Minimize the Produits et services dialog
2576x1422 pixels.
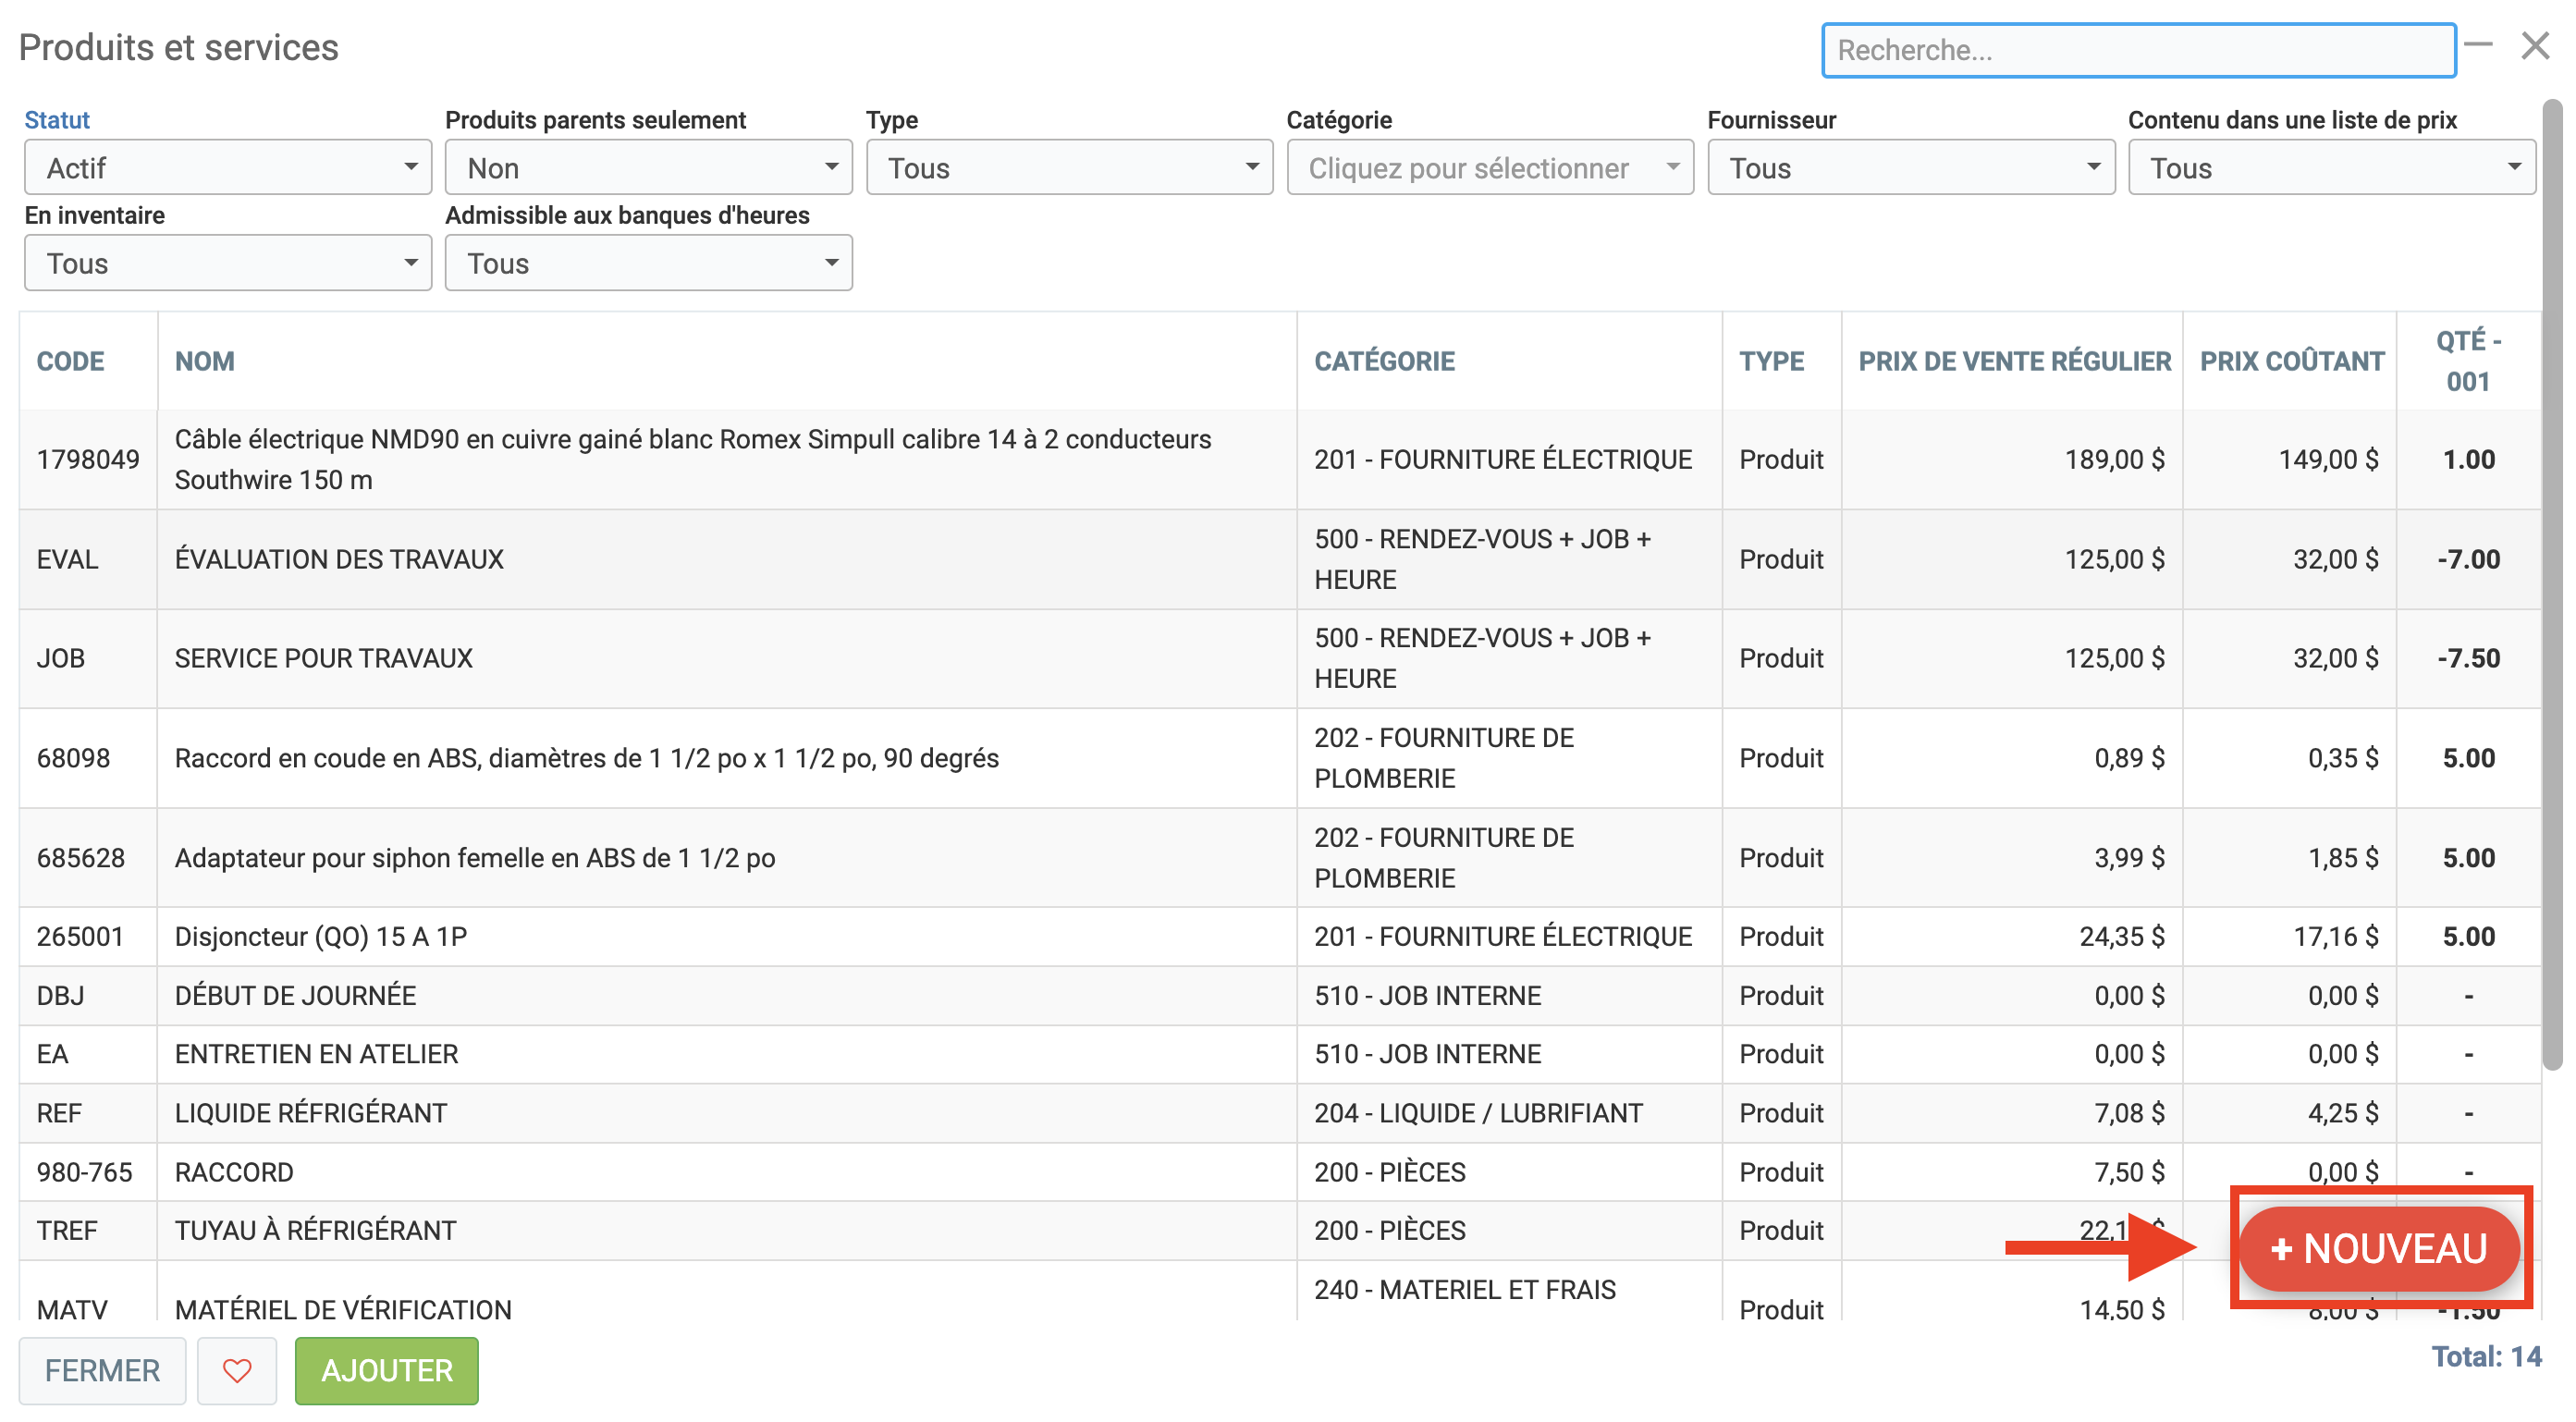2478,45
